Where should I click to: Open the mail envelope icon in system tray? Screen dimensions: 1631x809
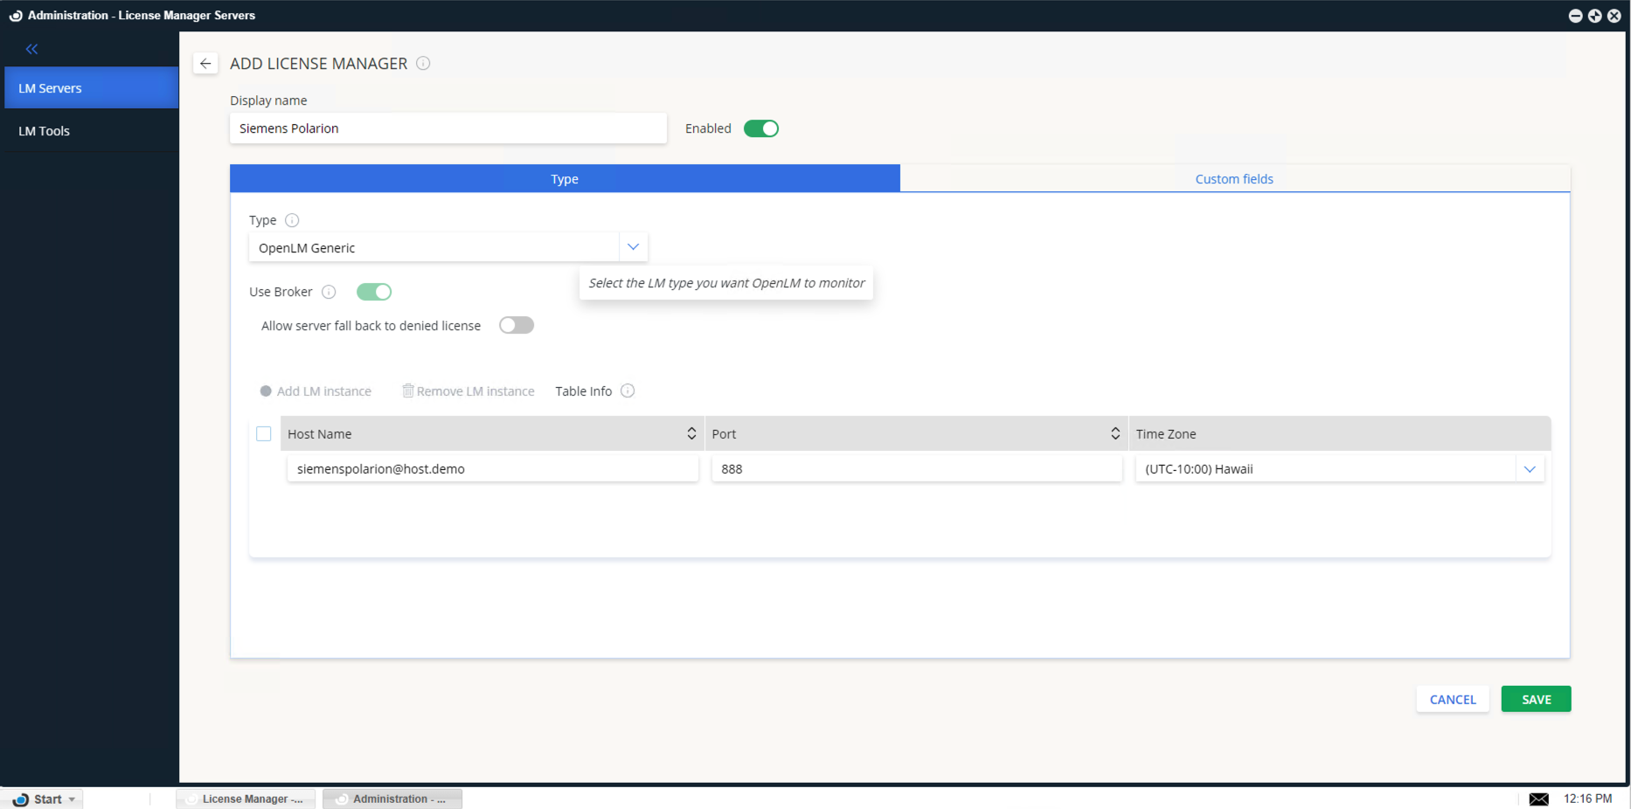[1538, 799]
